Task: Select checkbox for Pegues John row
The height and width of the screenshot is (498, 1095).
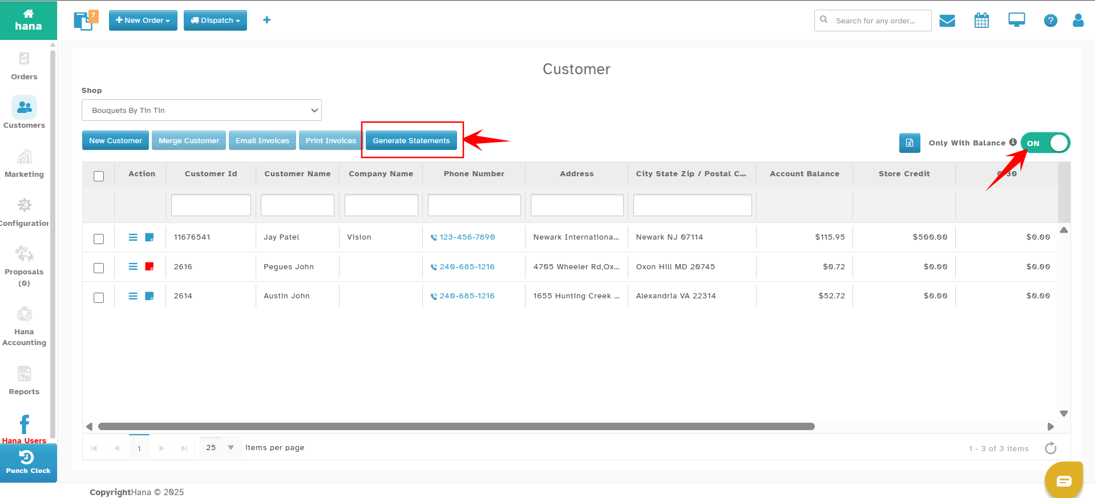Action: click(x=99, y=268)
